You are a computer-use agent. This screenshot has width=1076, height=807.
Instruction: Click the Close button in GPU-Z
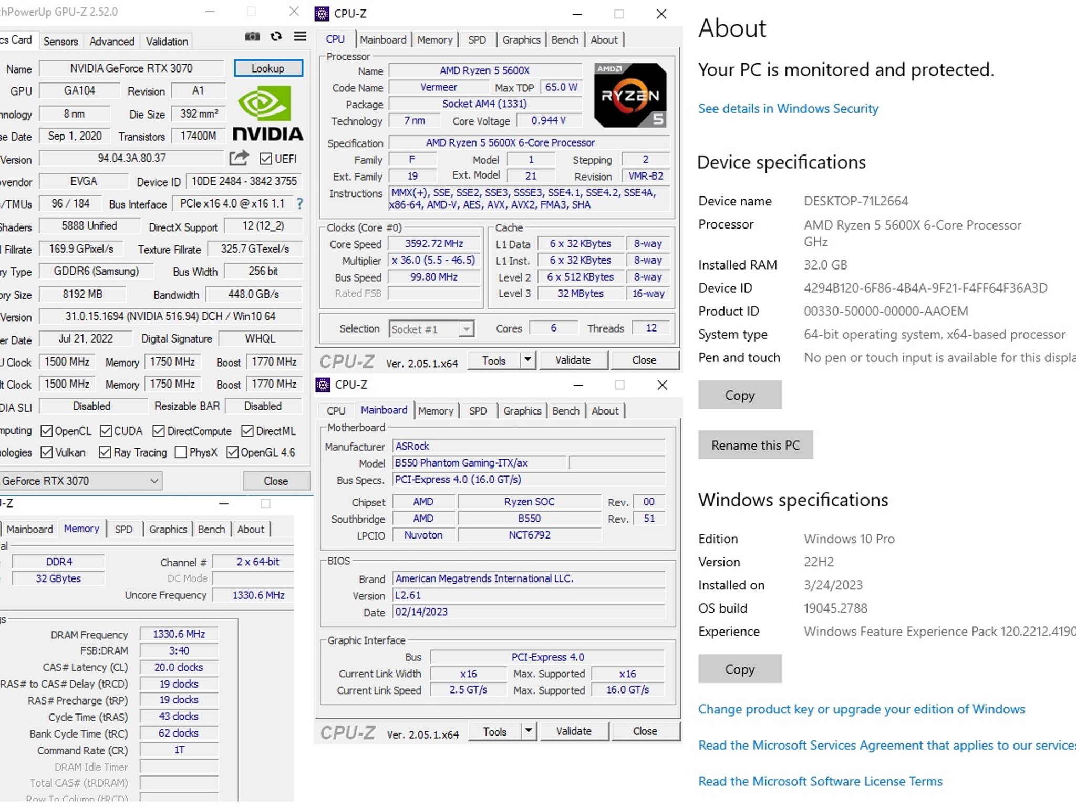coord(276,481)
